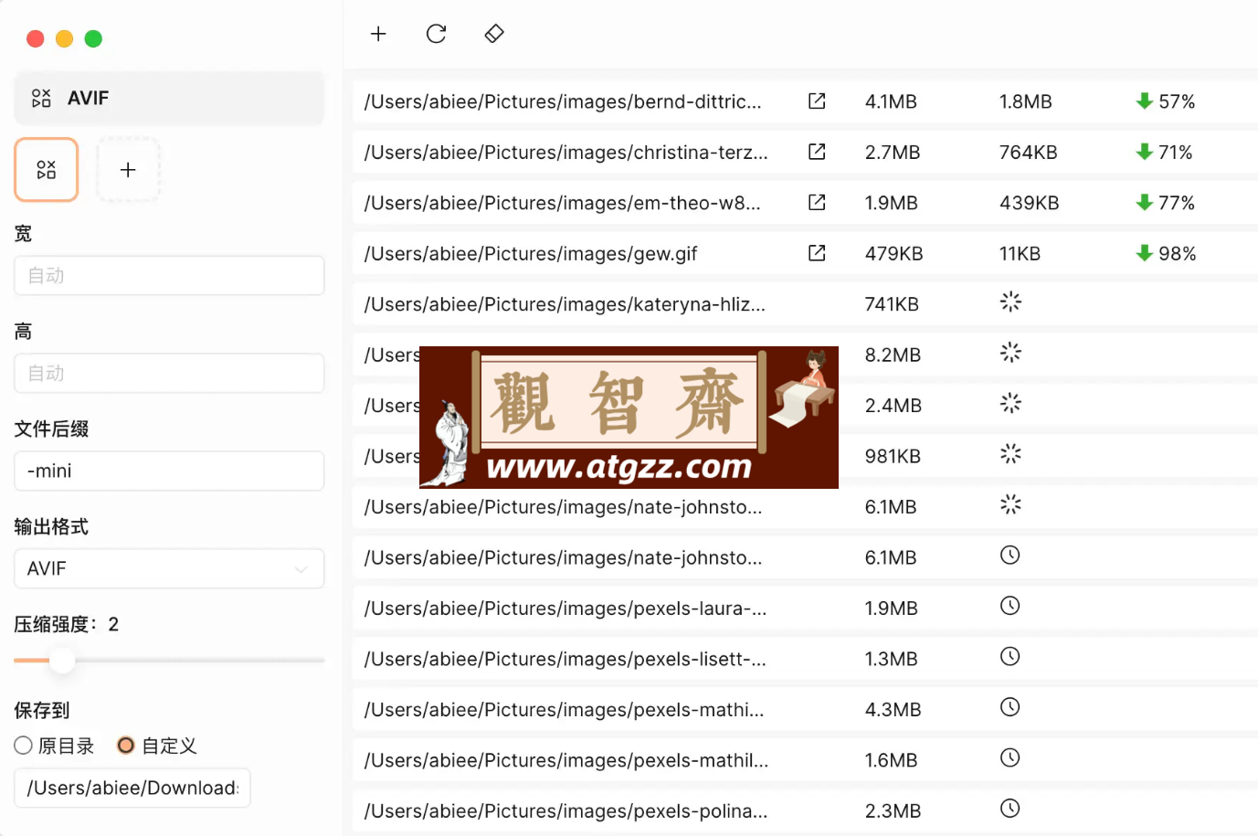This screenshot has height=836, width=1258.
Task: Click the refresh icon in the top toolbar
Action: pos(437,34)
